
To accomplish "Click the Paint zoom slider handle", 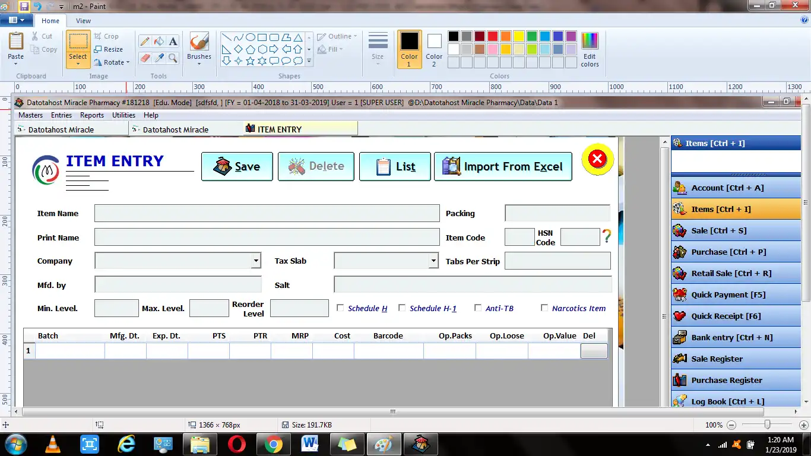I will pos(768,425).
